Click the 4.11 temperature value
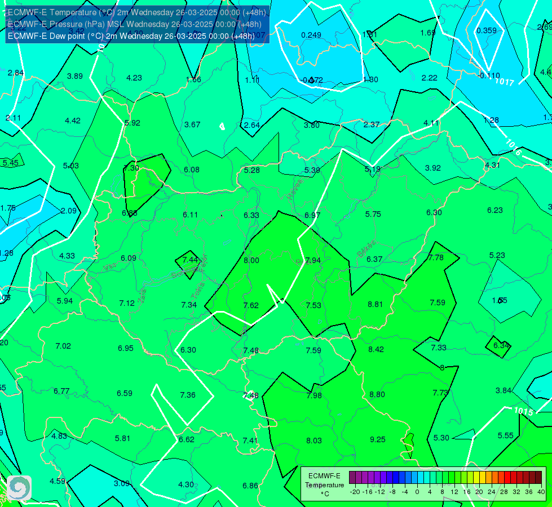 coord(431,123)
